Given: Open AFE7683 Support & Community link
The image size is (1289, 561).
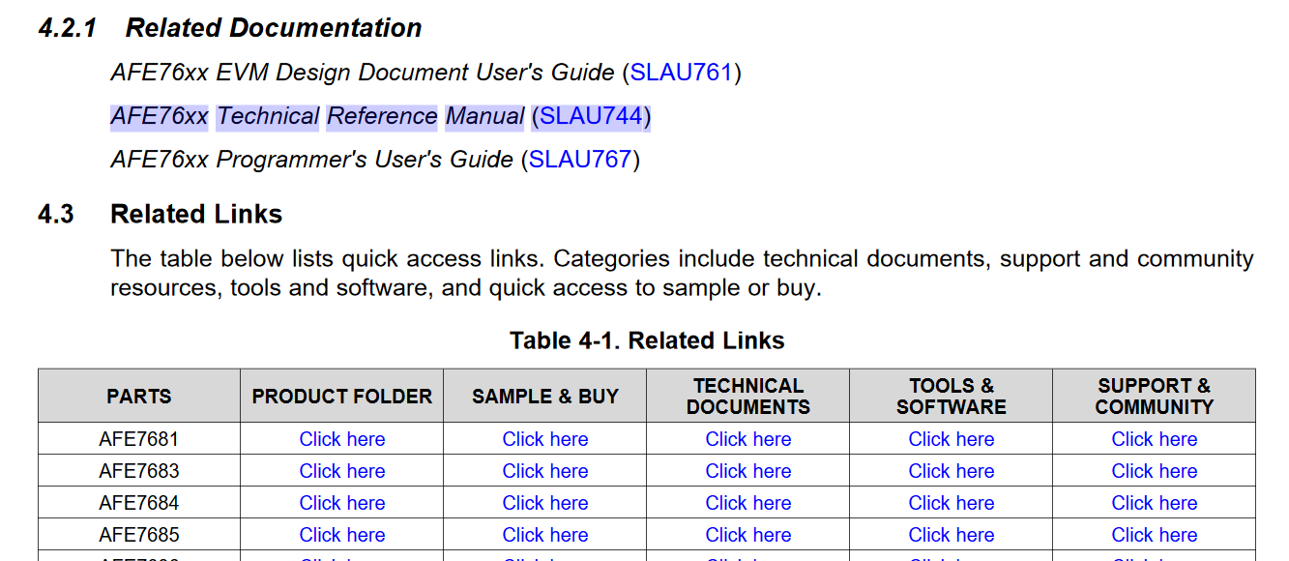Looking at the screenshot, I should tap(1155, 471).
